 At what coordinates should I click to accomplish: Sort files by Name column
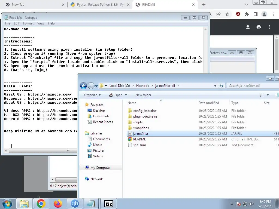132,103
